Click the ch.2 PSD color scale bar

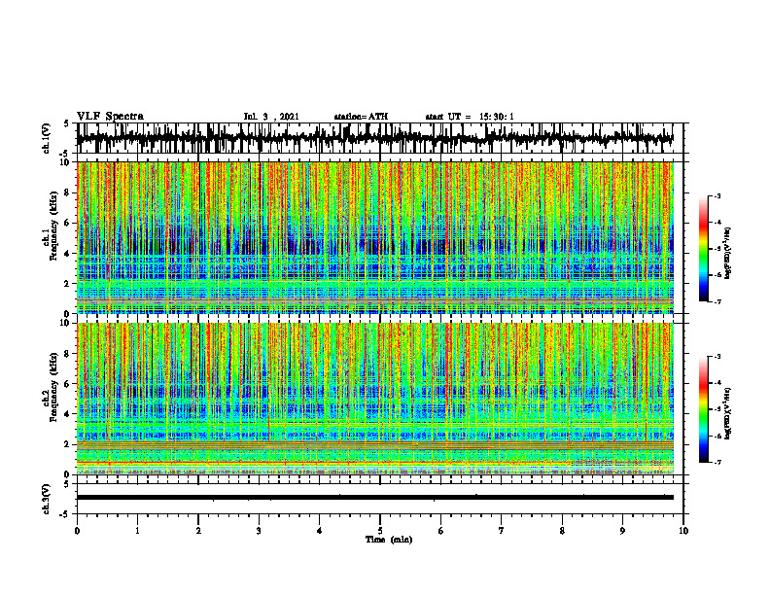click(x=704, y=409)
